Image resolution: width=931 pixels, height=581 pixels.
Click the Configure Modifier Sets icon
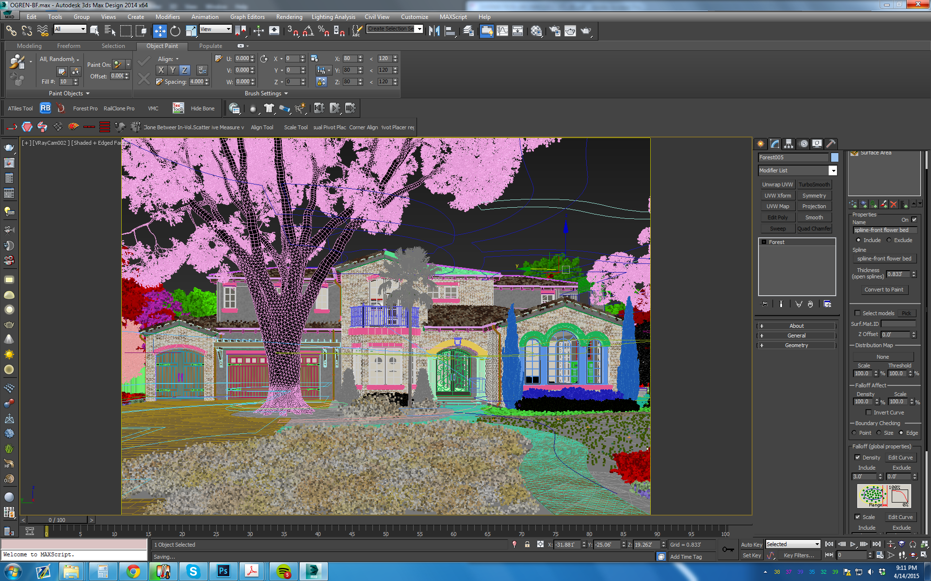point(828,304)
